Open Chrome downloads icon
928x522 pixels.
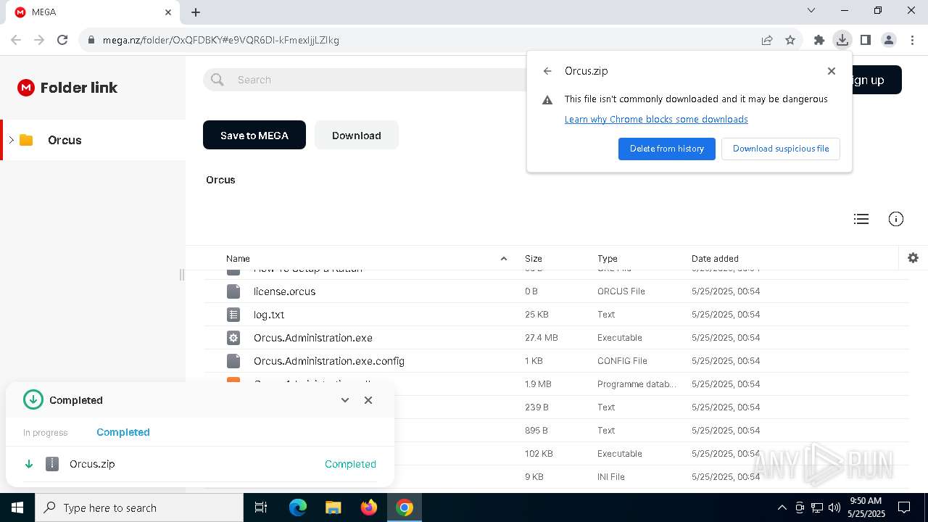click(842, 40)
